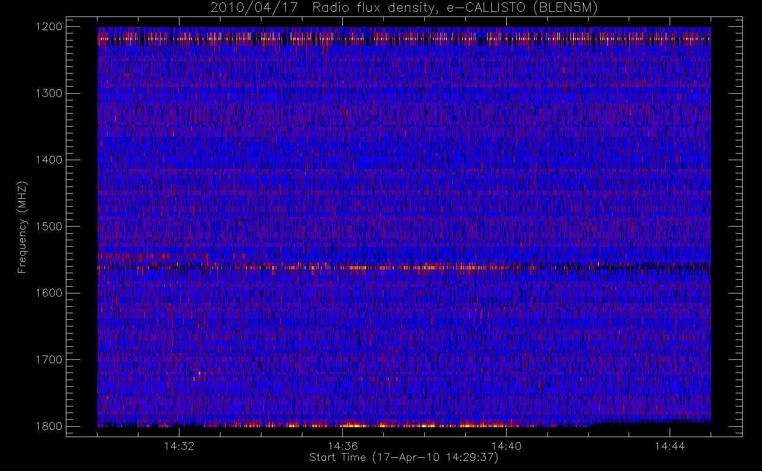762x471 pixels.
Task: Click the 1500 frequency tick label
Action: pyautogui.click(x=49, y=227)
